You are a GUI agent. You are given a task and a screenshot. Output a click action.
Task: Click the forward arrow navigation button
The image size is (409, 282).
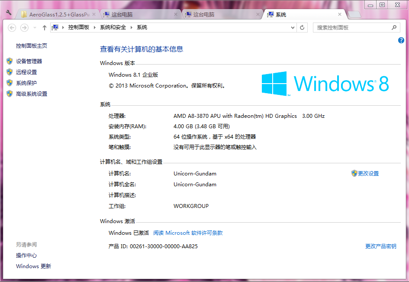tap(25, 28)
